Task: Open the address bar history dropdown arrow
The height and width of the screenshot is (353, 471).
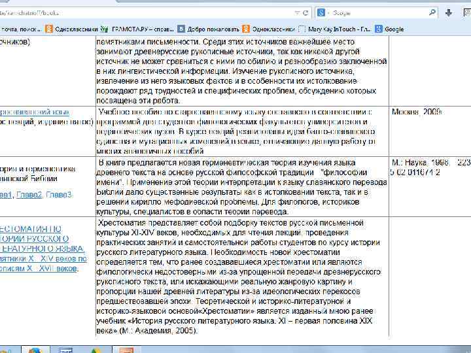Action: point(297,13)
